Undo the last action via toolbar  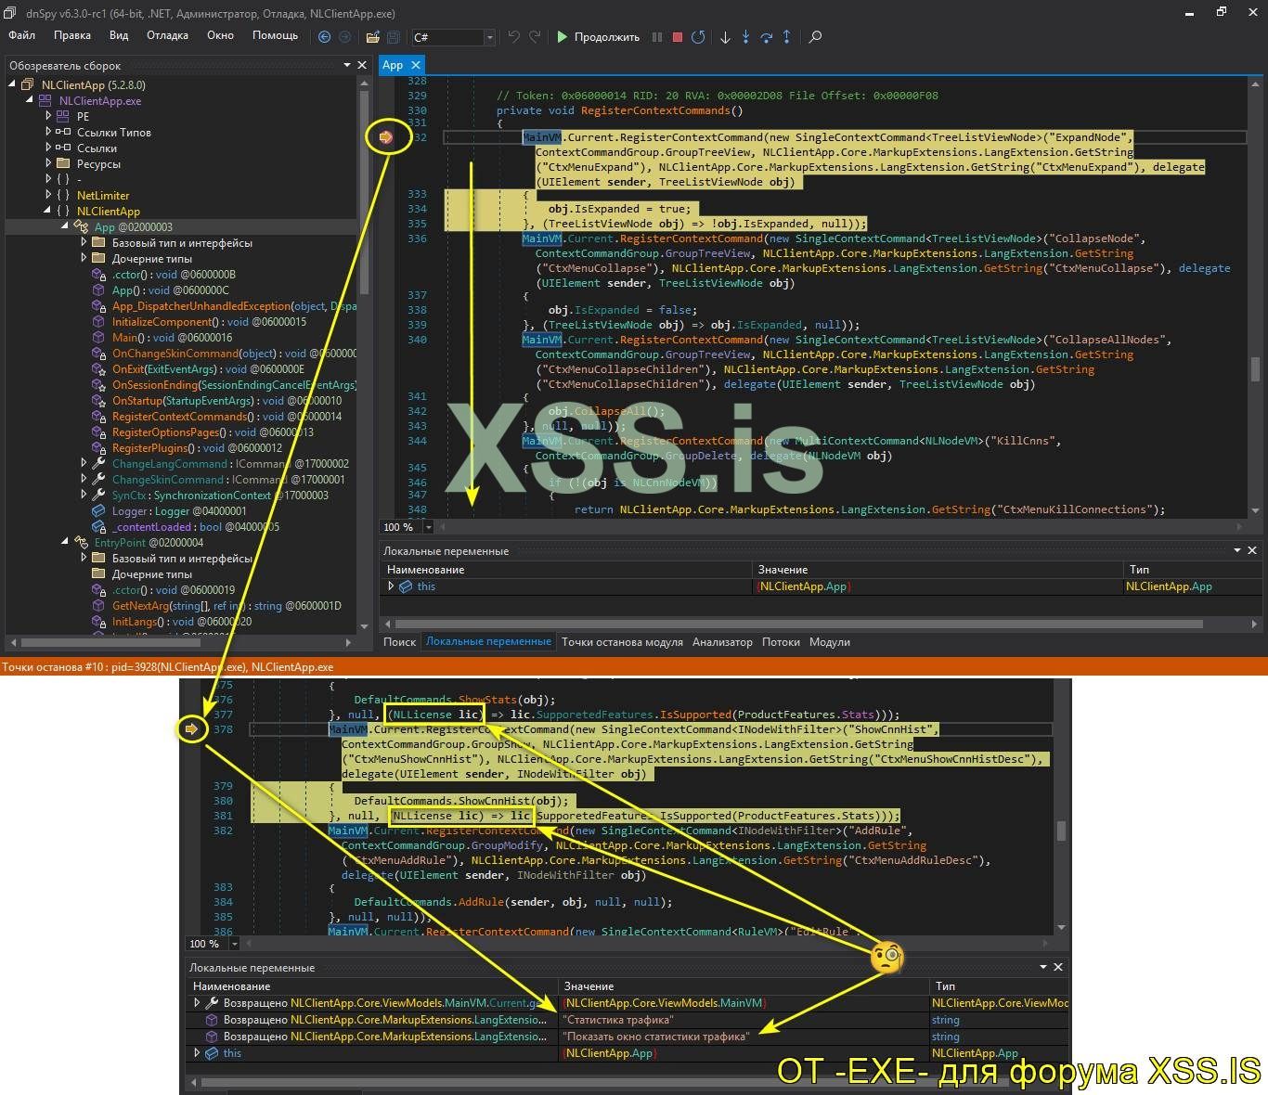(513, 37)
